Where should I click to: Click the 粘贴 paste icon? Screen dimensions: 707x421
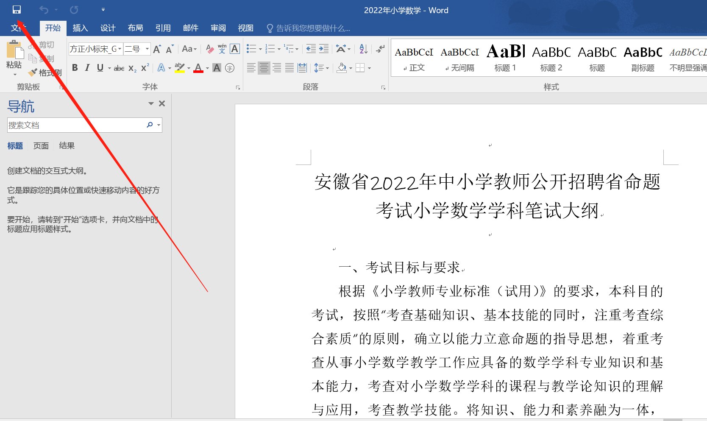click(15, 50)
